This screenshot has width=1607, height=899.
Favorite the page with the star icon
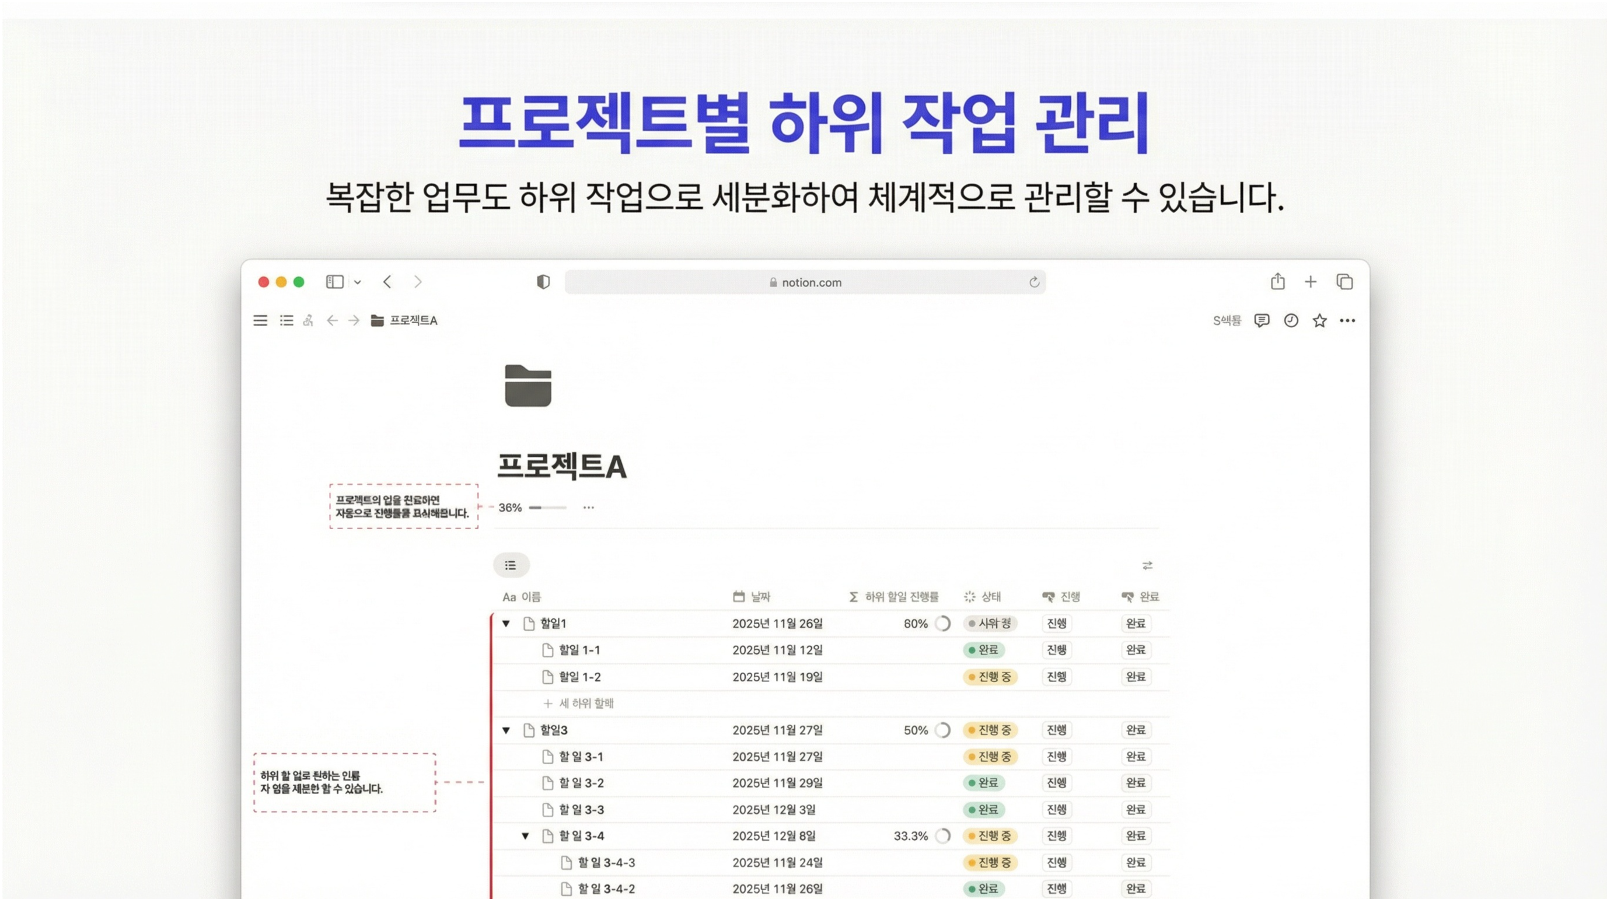[x=1319, y=321]
